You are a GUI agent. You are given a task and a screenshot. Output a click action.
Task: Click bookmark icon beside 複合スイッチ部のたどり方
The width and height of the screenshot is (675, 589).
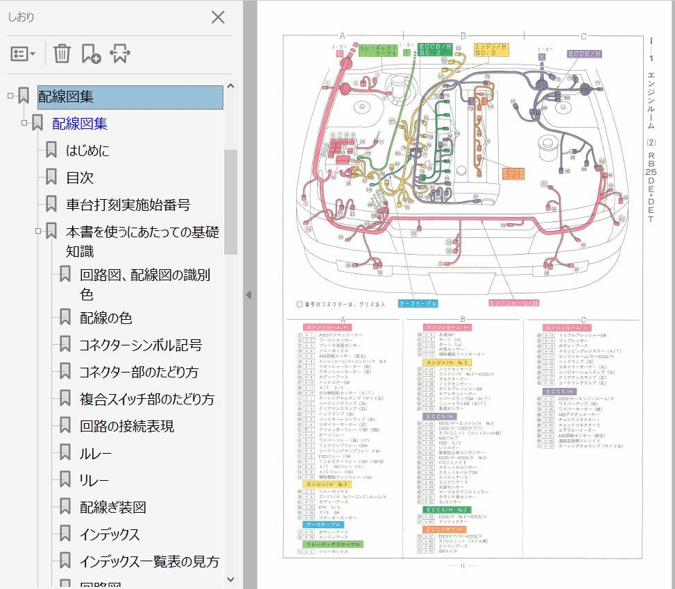point(65,398)
